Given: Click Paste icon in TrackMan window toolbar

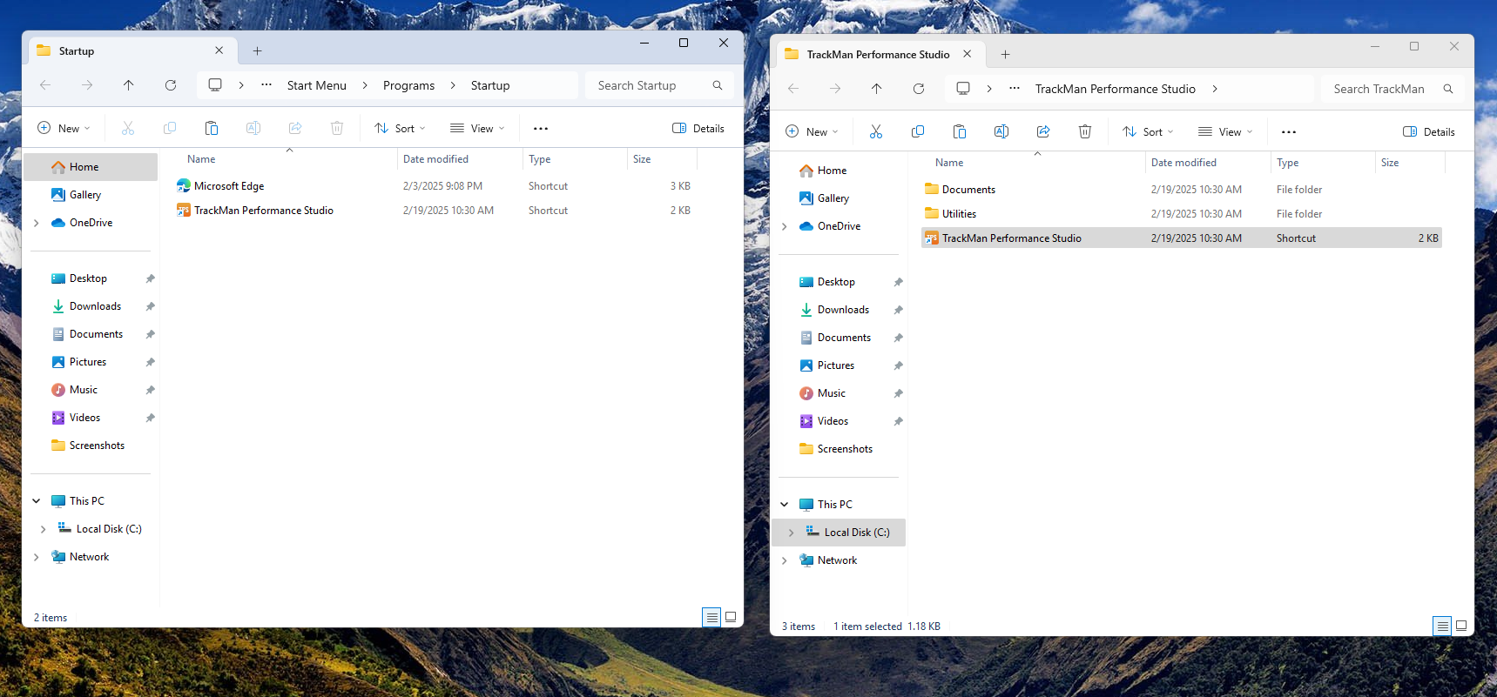Looking at the screenshot, I should coord(960,131).
